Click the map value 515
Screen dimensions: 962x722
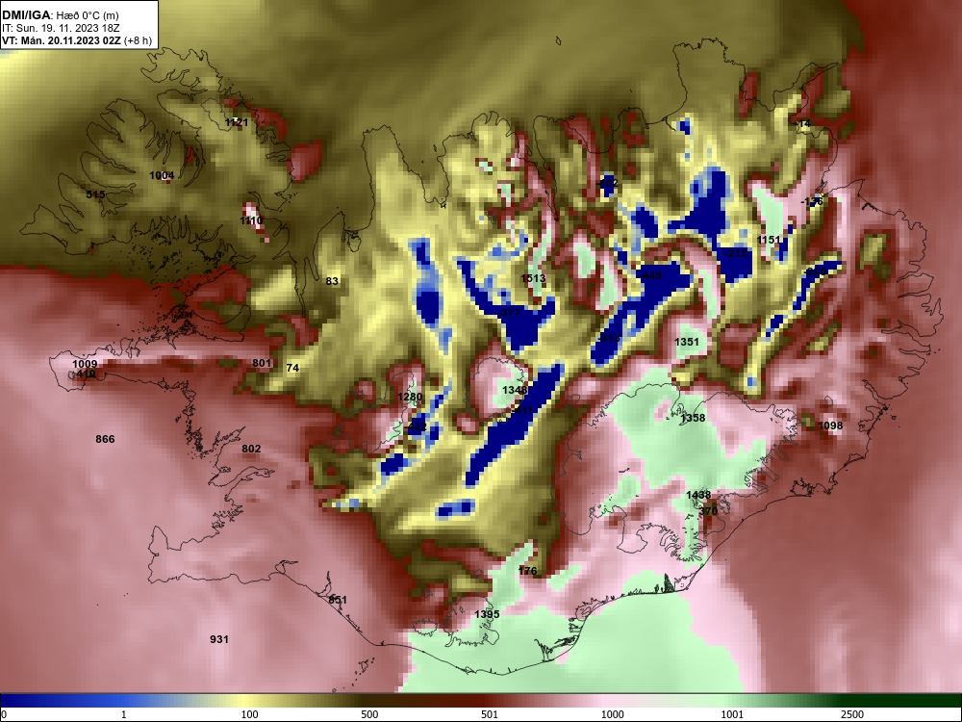tap(95, 194)
